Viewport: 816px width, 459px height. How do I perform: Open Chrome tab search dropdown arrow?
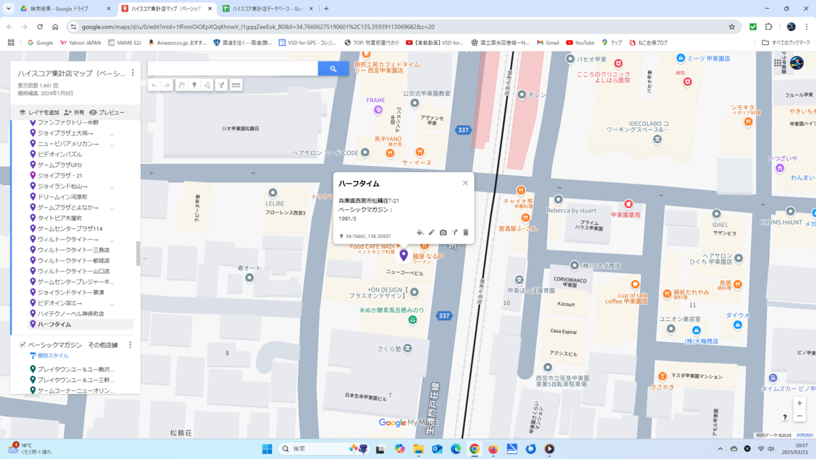[9, 9]
